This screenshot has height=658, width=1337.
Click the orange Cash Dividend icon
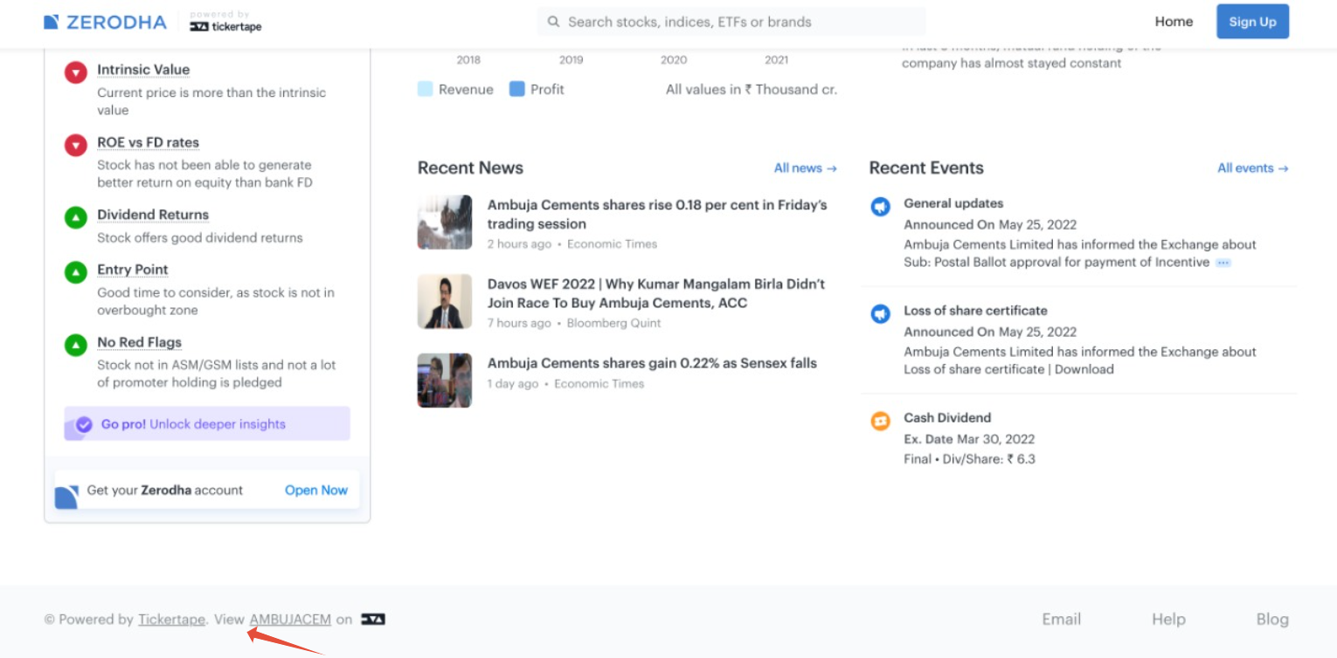pos(880,422)
